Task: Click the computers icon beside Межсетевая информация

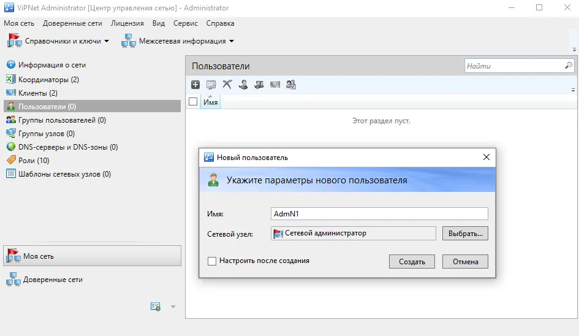Action: [129, 40]
